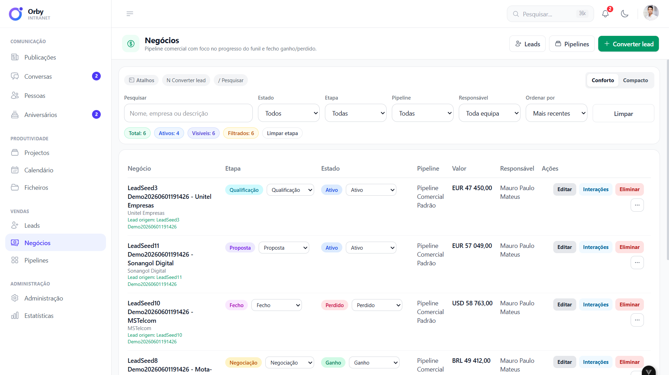
Task: Open the Responsável filter dropdown
Action: (489, 113)
